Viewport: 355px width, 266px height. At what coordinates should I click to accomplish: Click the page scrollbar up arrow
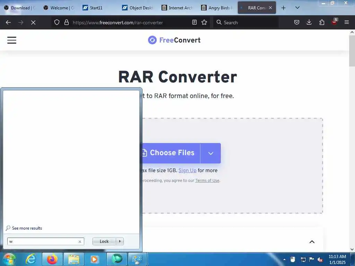click(x=352, y=32)
